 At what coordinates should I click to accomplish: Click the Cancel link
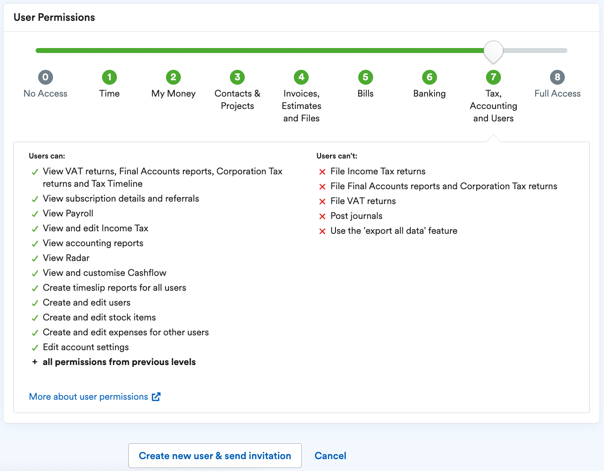pos(330,456)
